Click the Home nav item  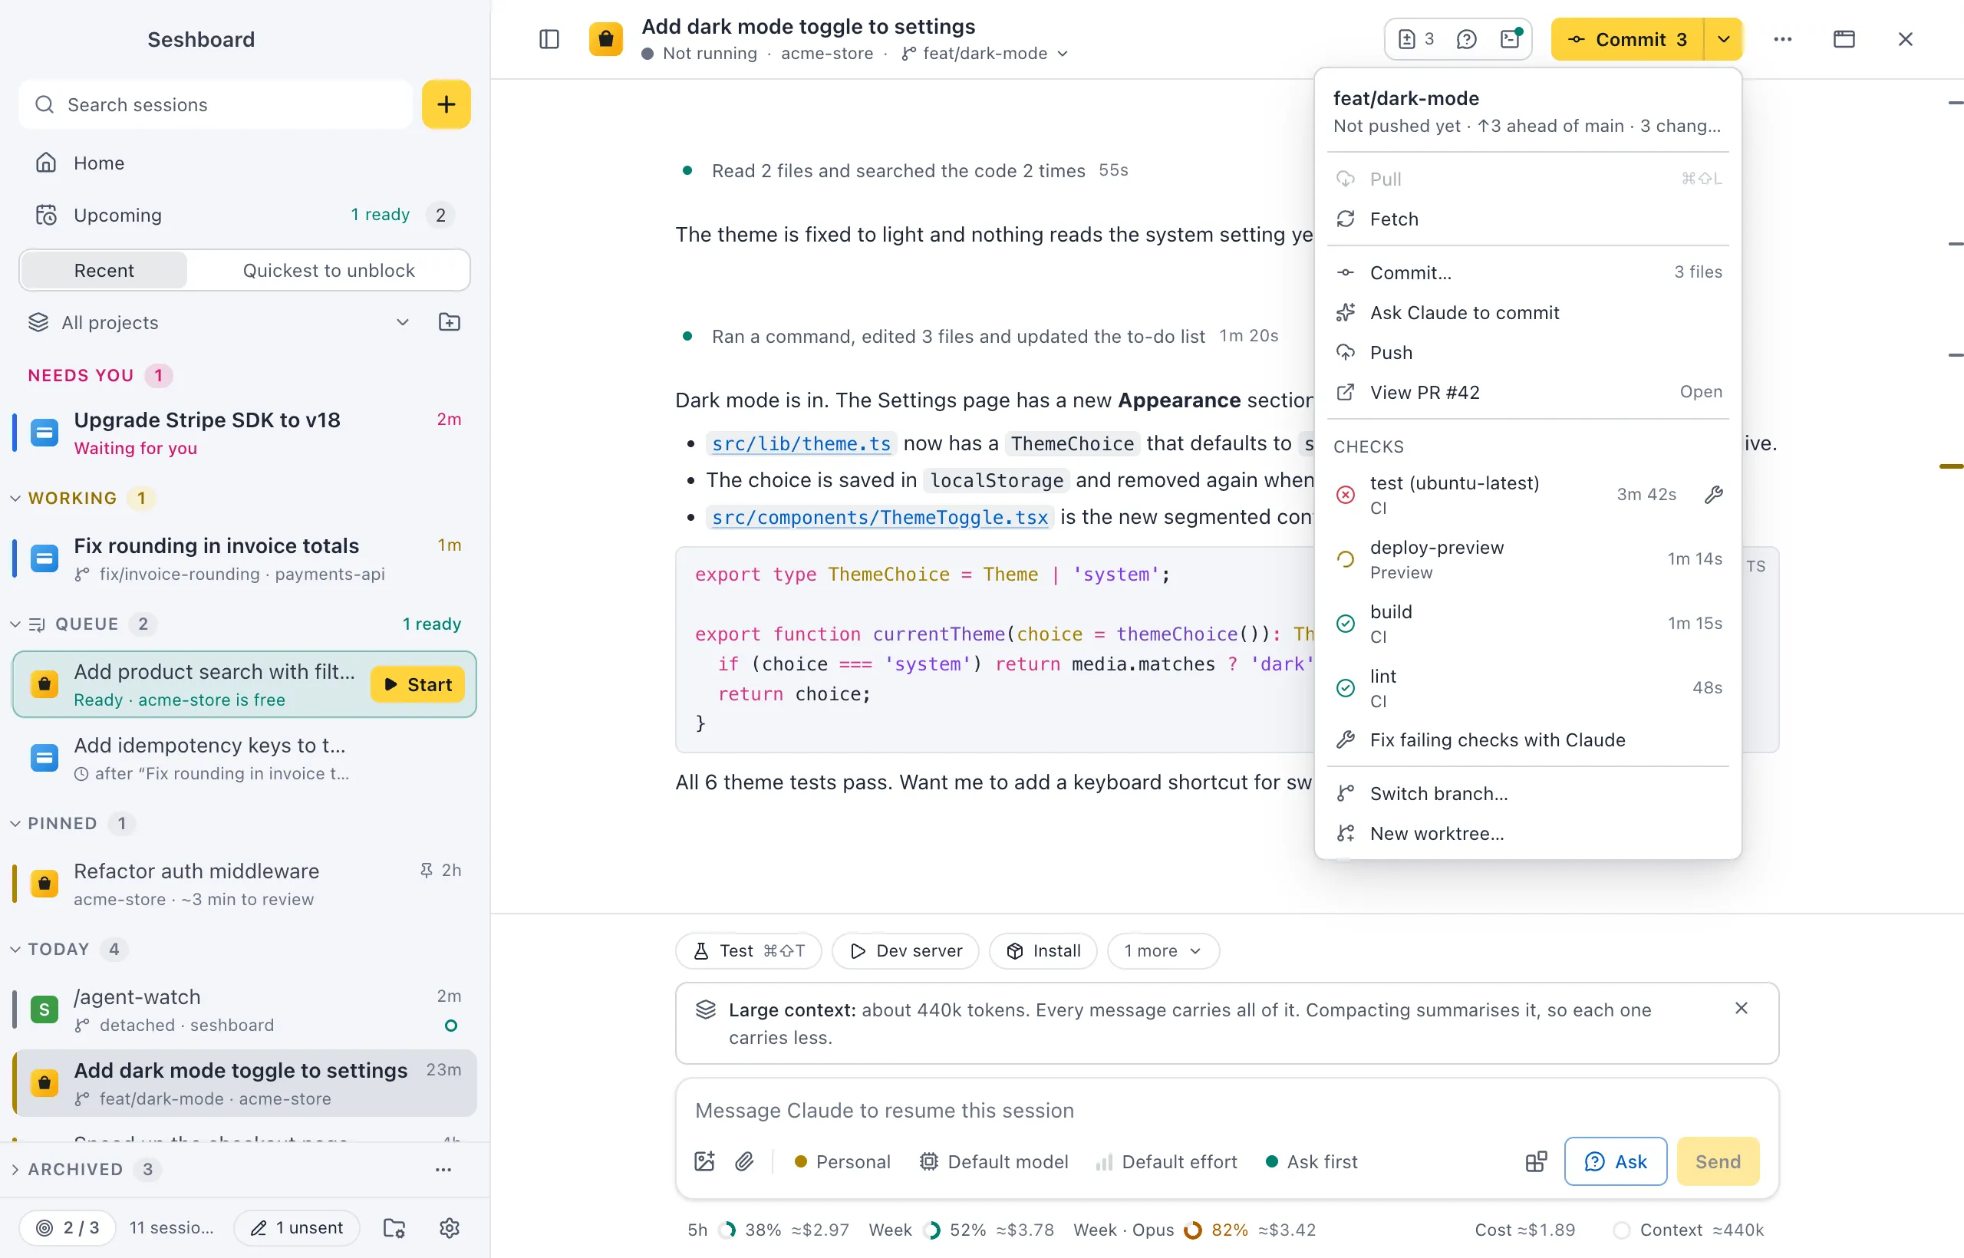[244, 163]
